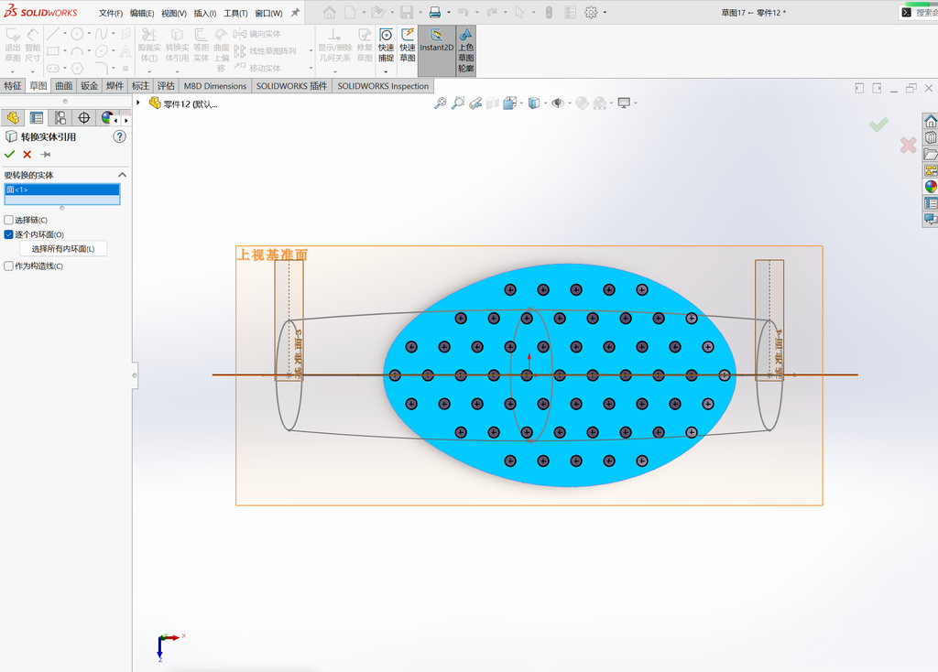Image resolution: width=938 pixels, height=672 pixels.
Task: Open the 视图(V) menu
Action: 173,13
